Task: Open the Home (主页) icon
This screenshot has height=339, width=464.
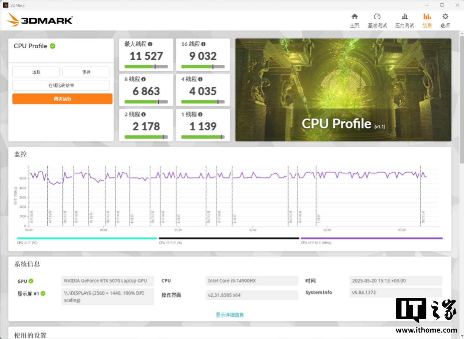Action: point(354,17)
